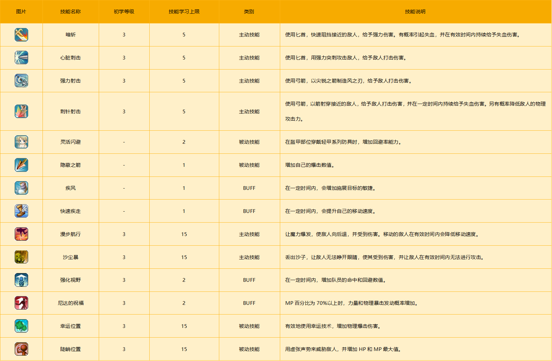
Task: Click the 技能名称 column header
Action: [x=70, y=12]
